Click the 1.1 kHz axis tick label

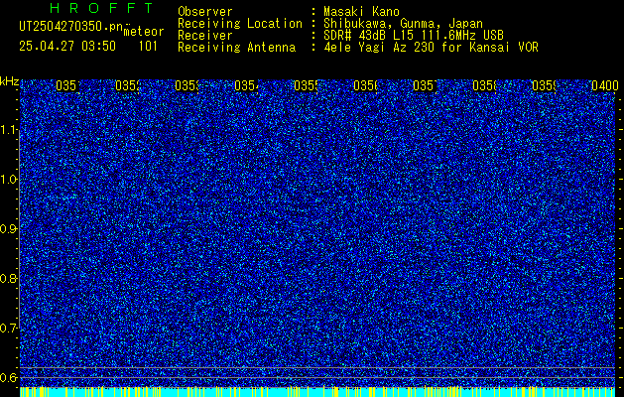(9, 130)
